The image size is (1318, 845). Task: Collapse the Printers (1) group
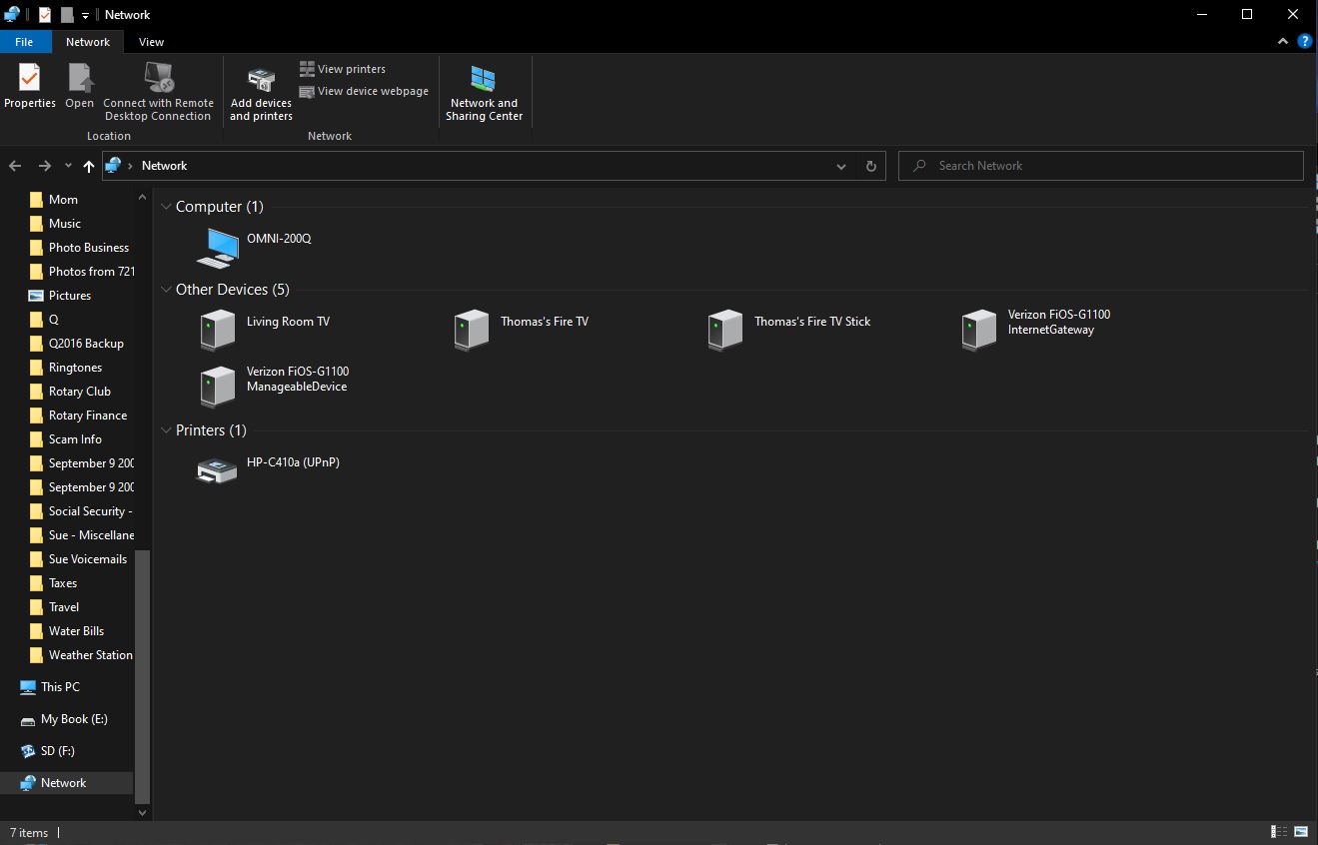pos(167,430)
